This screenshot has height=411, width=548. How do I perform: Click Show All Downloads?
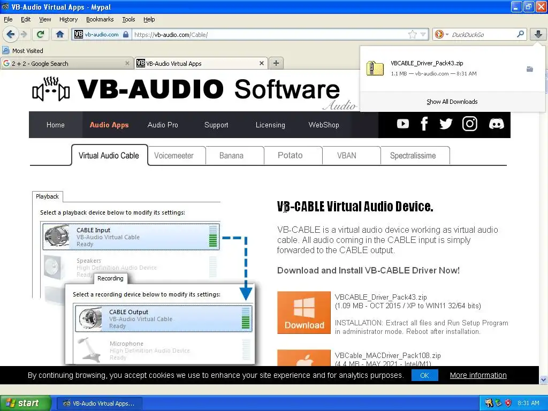click(452, 102)
